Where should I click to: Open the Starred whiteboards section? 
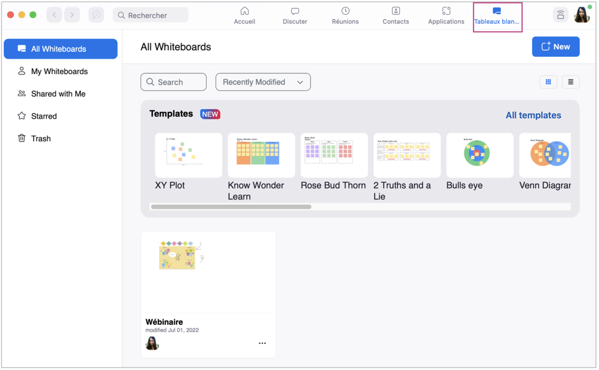tap(44, 116)
